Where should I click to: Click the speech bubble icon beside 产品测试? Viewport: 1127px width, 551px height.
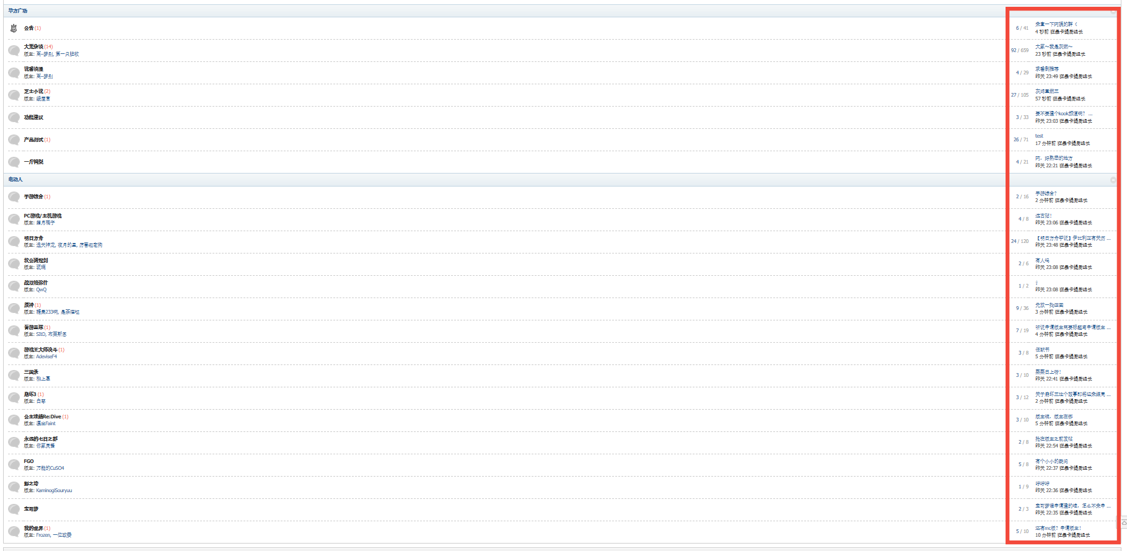click(14, 140)
